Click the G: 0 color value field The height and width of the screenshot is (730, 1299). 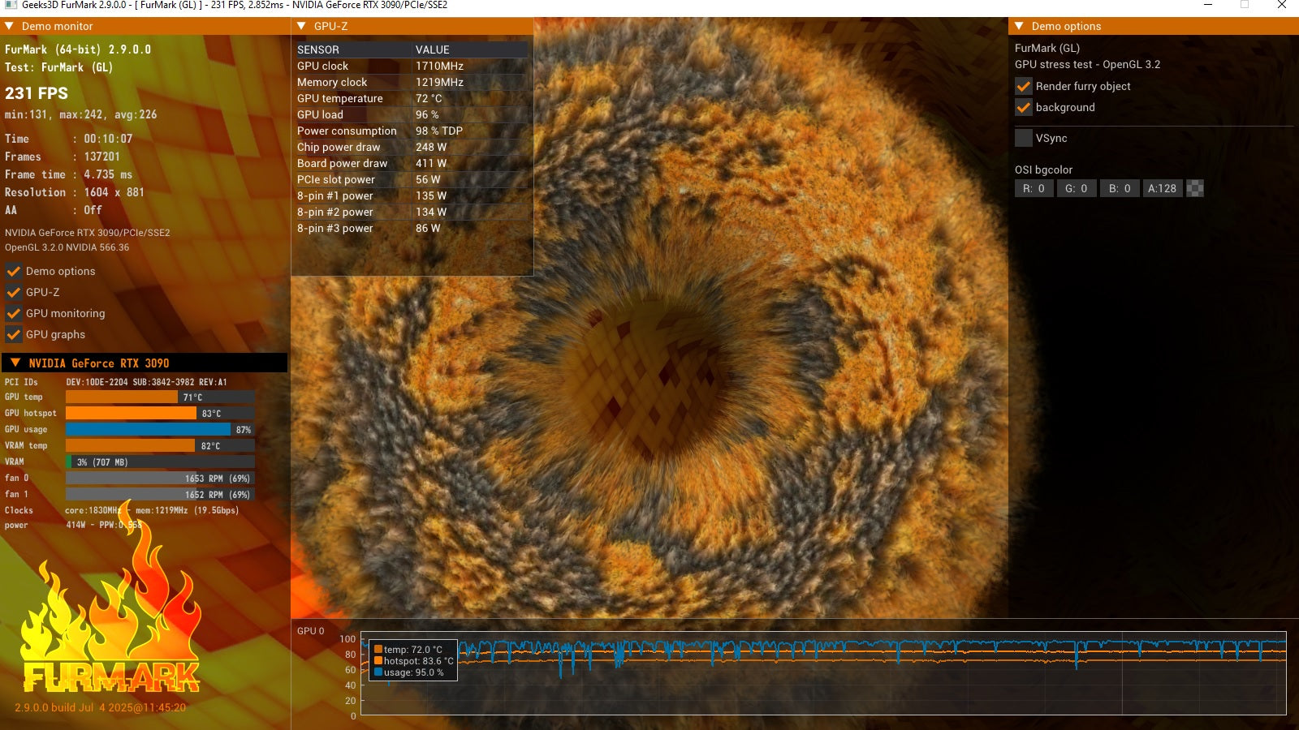pyautogui.click(x=1076, y=188)
